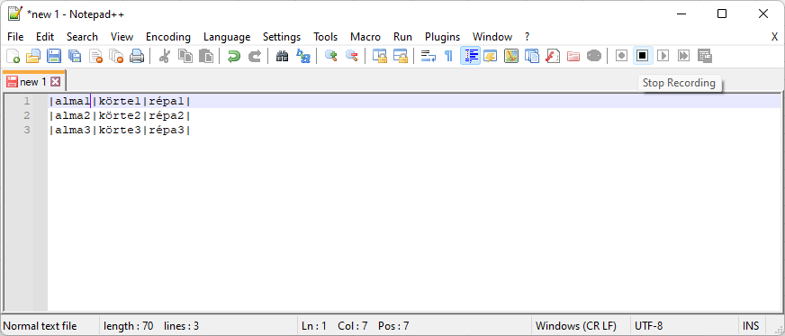
Task: Toggle synchronized vertical scrolling
Action: pos(379,56)
